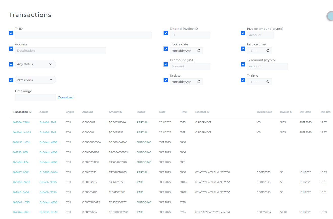The width and height of the screenshot is (333, 219).
Task: Uncheck the Tx ID checkbox
Action: tap(11, 33)
